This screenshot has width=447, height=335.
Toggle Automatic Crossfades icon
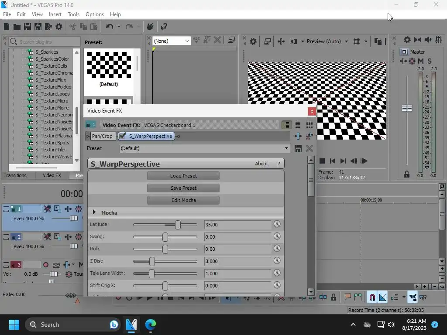[382, 297]
